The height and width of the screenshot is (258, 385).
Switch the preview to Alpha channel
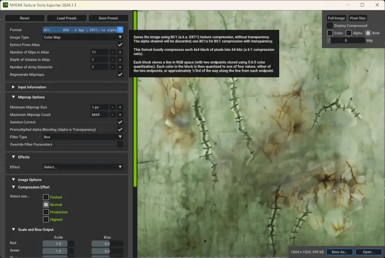point(349,33)
